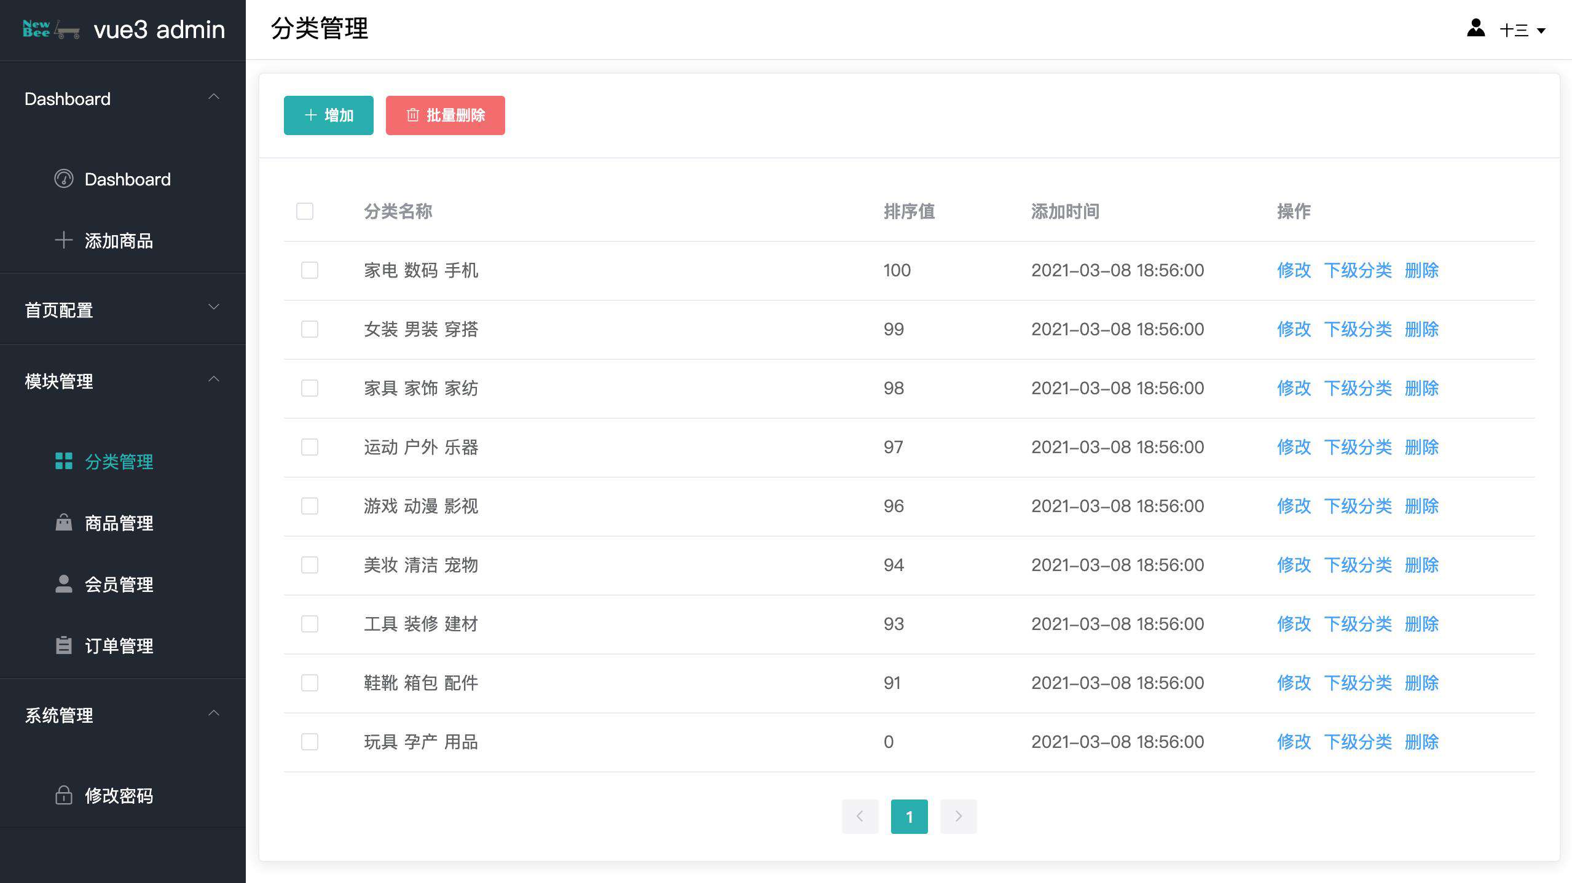Image resolution: width=1572 pixels, height=883 pixels.
Task: Collapse the Dashboard sidebar group
Action: [123, 98]
